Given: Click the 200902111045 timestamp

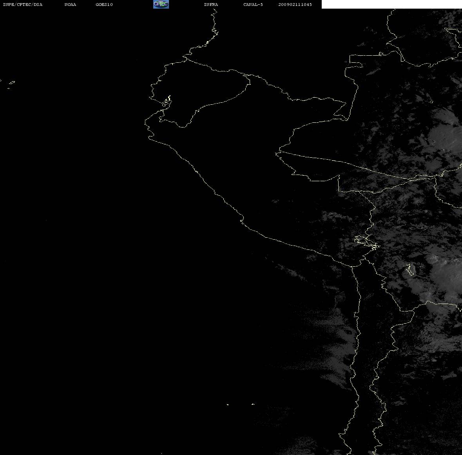Looking at the screenshot, I should pyautogui.click(x=295, y=4).
